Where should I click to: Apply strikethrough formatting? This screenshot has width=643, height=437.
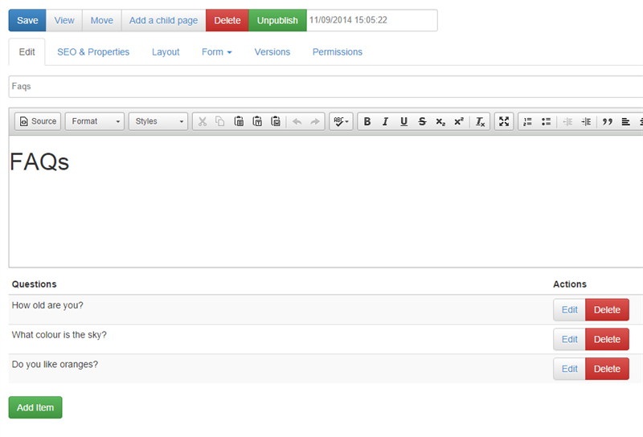click(x=422, y=121)
